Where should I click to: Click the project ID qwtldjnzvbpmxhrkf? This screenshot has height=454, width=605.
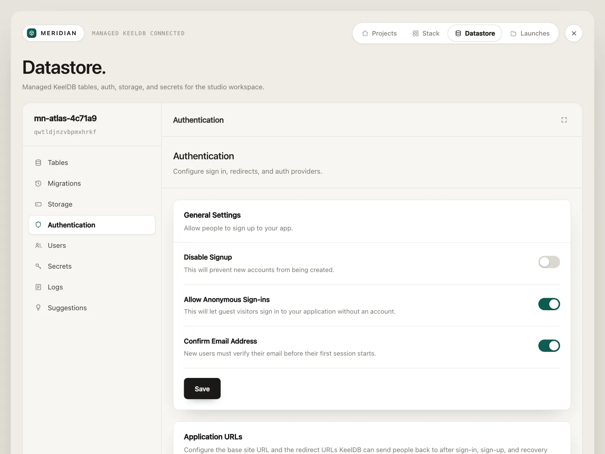pyautogui.click(x=65, y=132)
